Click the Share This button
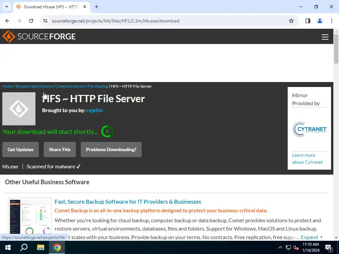Screen dimensions: 339x254 [60, 149]
